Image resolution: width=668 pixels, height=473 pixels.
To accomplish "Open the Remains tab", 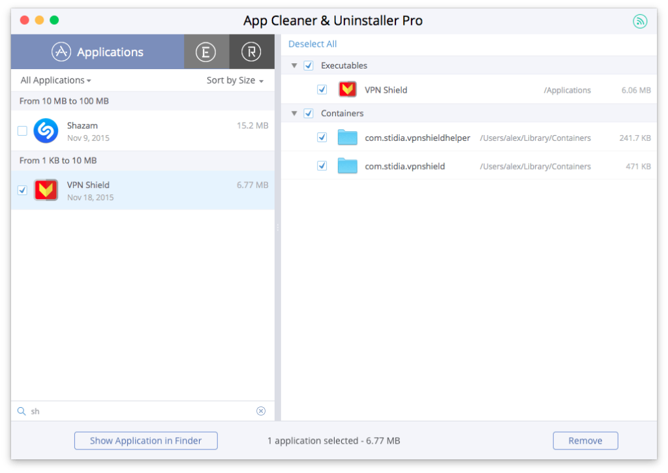I will tap(251, 52).
